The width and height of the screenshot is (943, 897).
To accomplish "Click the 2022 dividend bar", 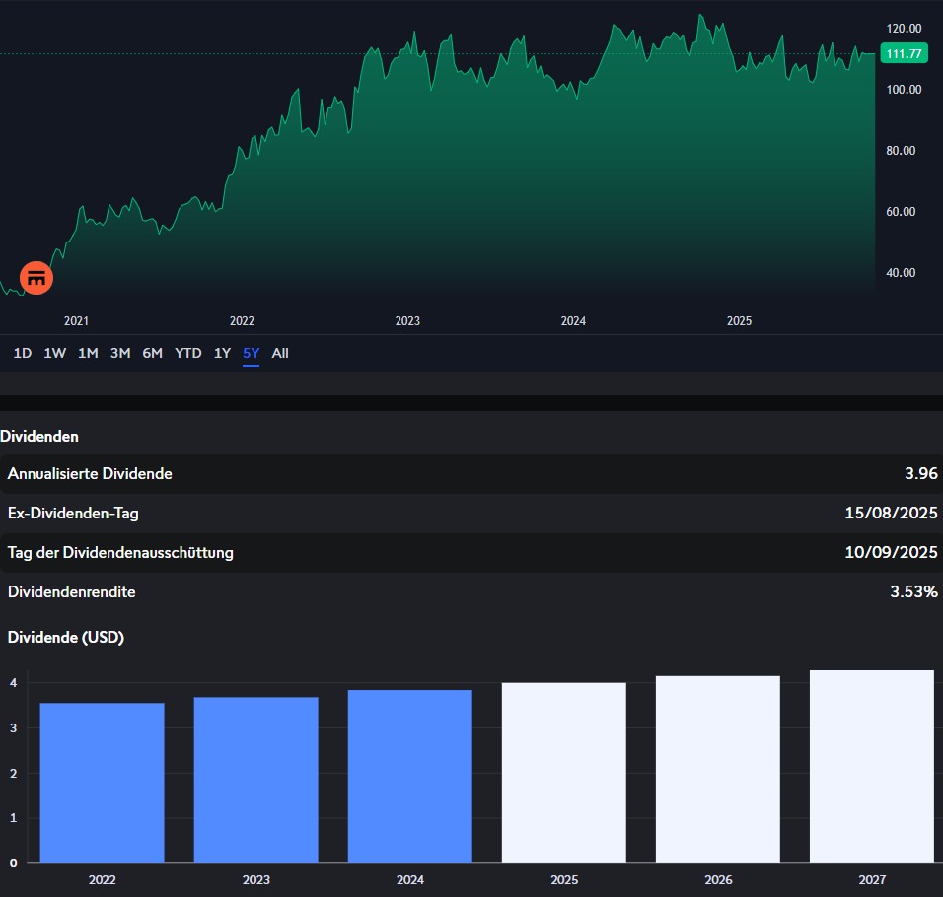I will point(103,783).
